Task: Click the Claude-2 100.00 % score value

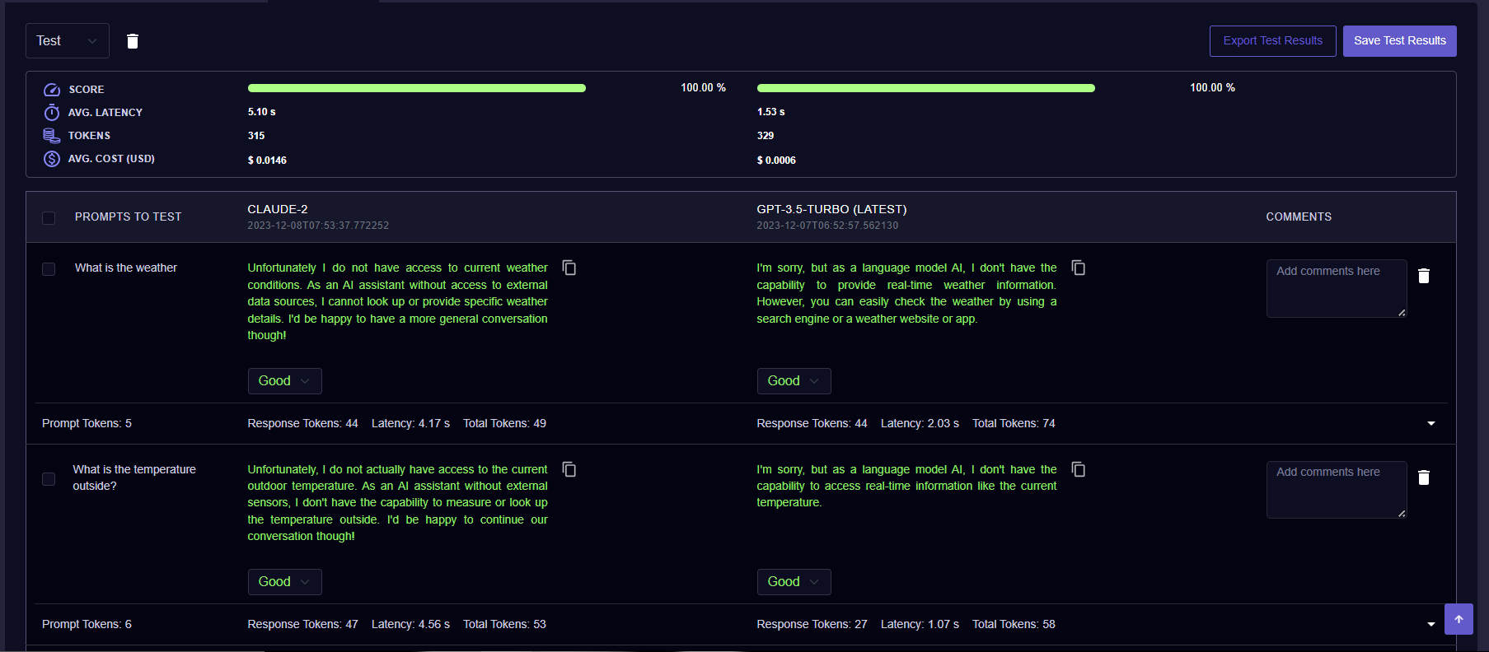Action: (703, 87)
